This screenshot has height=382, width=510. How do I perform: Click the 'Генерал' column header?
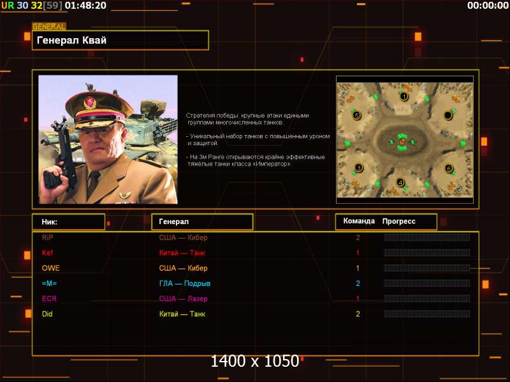point(201,222)
